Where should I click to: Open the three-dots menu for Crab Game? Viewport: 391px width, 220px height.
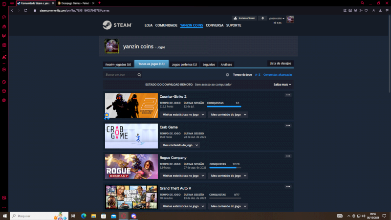[288, 126]
